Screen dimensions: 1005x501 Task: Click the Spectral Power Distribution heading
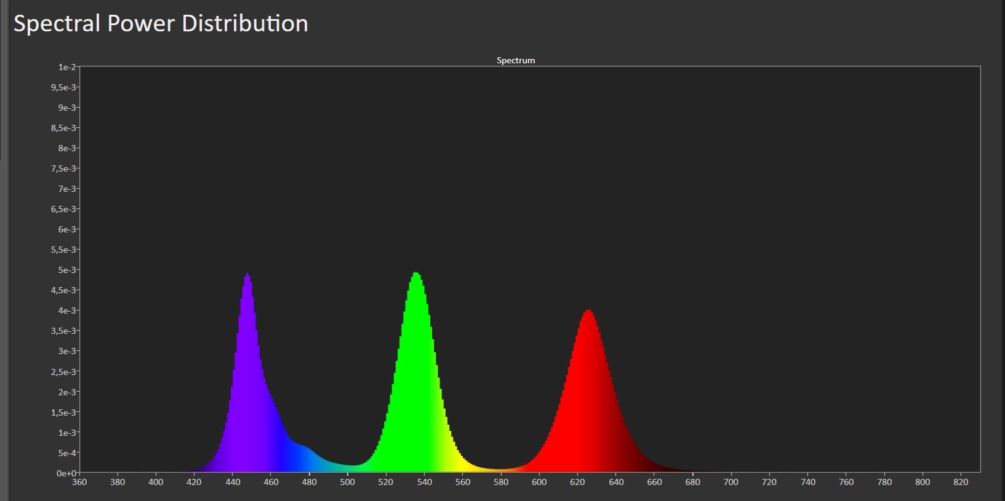tap(161, 24)
